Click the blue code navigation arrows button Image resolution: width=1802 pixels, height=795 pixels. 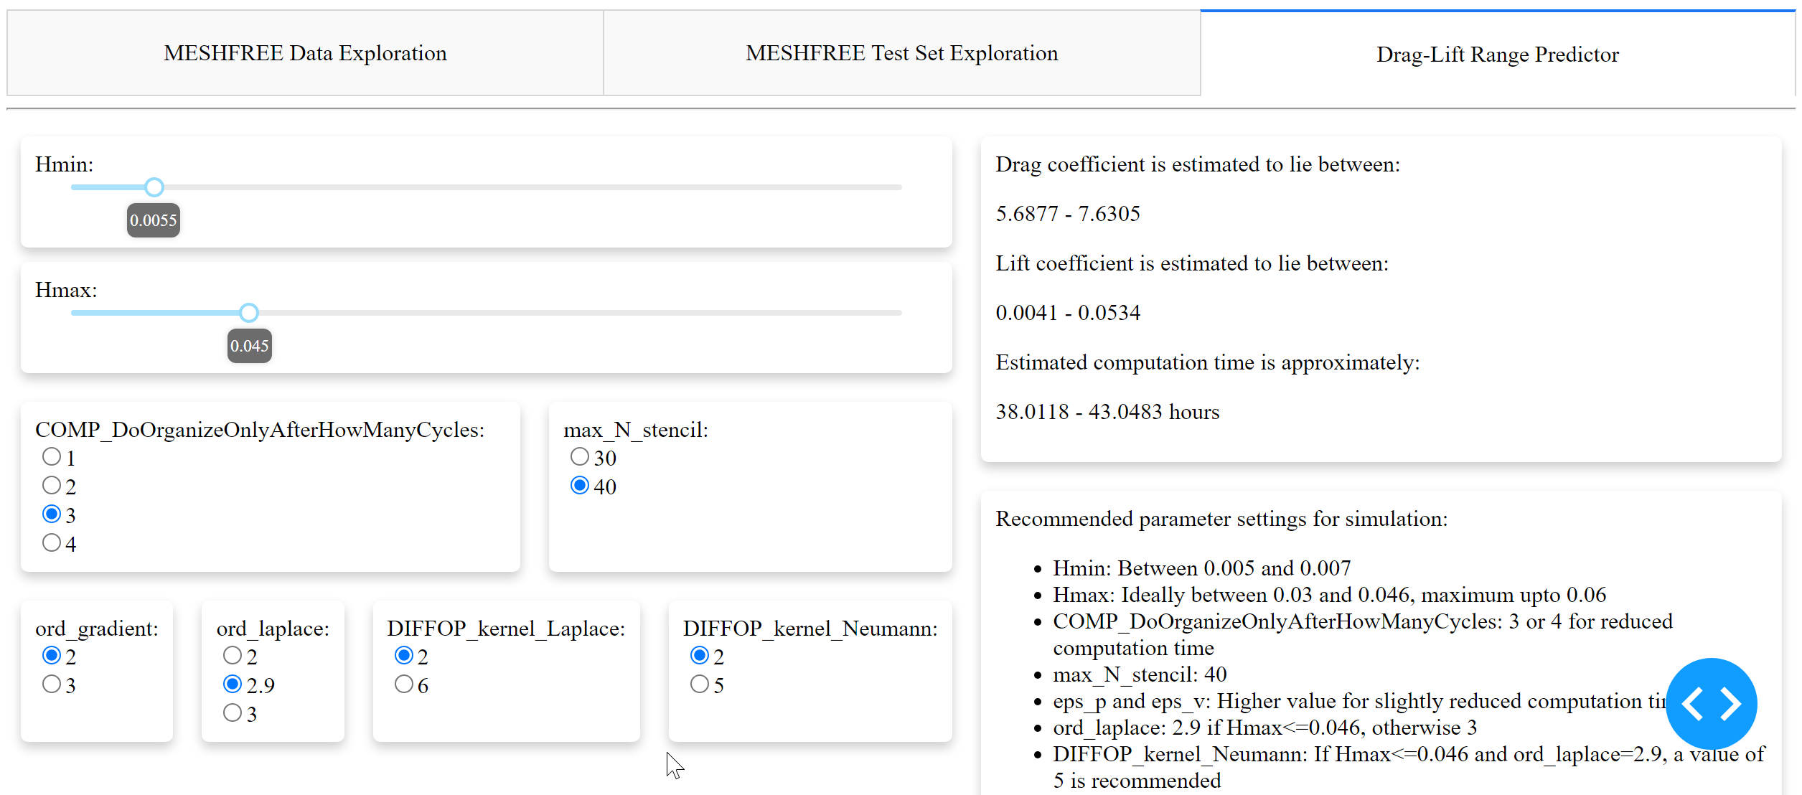pyautogui.click(x=1710, y=703)
